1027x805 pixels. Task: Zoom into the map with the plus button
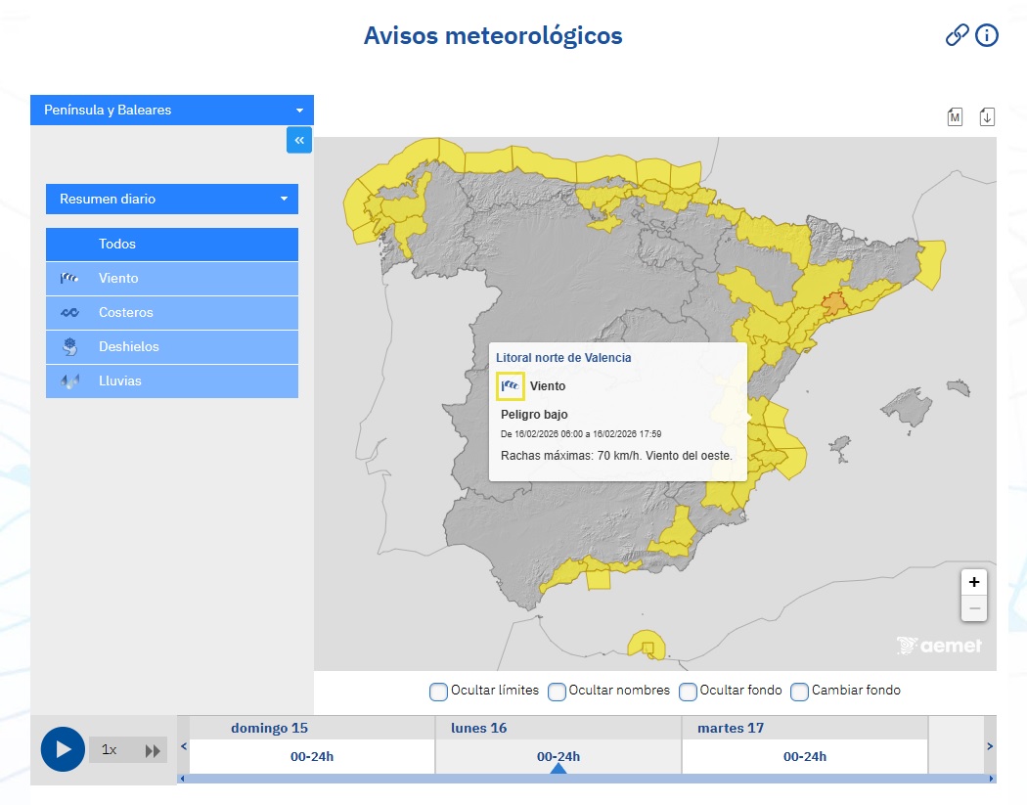click(x=973, y=582)
